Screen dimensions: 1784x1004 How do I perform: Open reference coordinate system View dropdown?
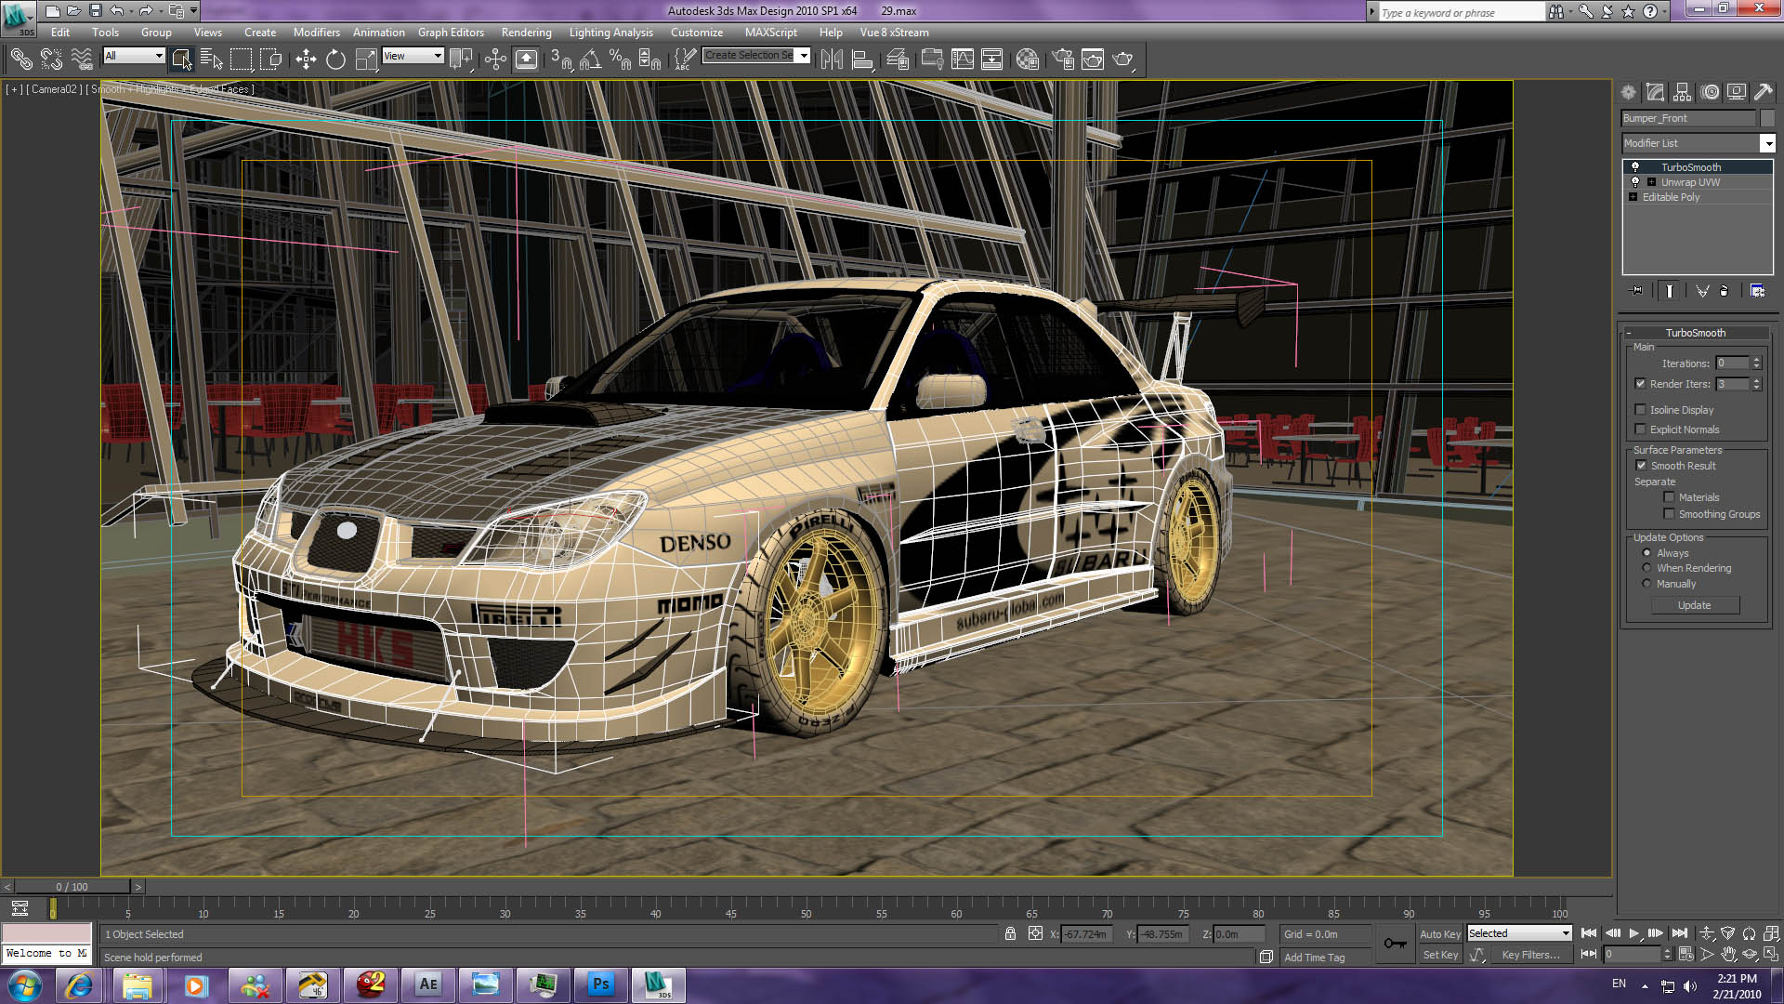413,56
